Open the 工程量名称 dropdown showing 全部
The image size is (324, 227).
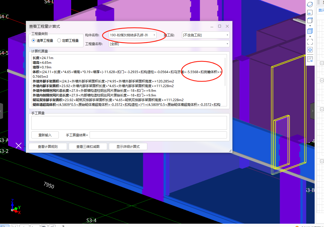pos(169,44)
